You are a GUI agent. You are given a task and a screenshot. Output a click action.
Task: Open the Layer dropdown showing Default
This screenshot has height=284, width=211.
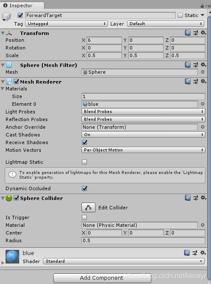pos(165,24)
